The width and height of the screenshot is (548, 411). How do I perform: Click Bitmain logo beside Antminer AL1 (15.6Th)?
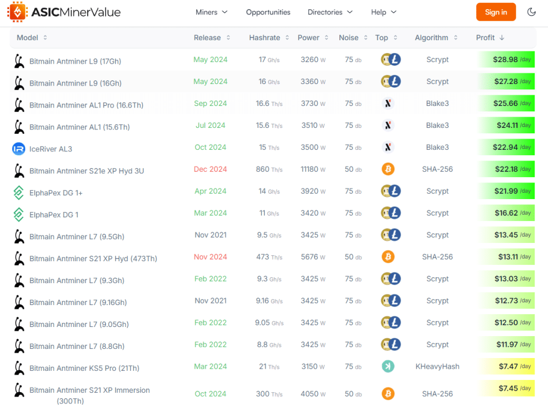pos(19,127)
